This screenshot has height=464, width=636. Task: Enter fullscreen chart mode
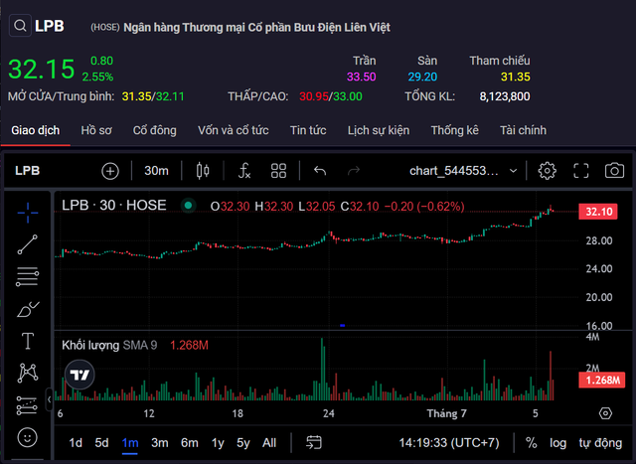pos(582,171)
